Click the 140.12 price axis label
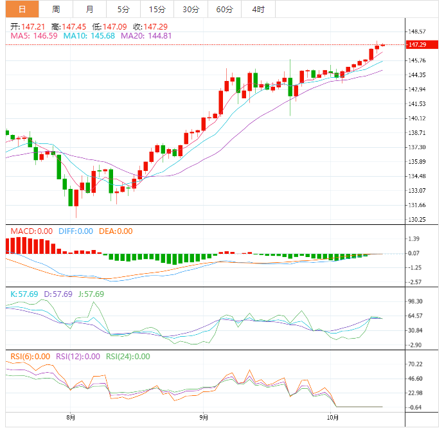Screen dimensions: 444x437 [x=417, y=118]
